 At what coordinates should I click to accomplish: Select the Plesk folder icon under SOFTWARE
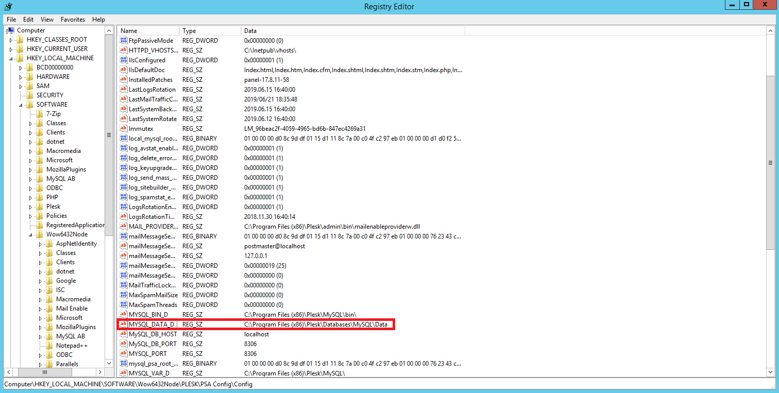pos(40,207)
